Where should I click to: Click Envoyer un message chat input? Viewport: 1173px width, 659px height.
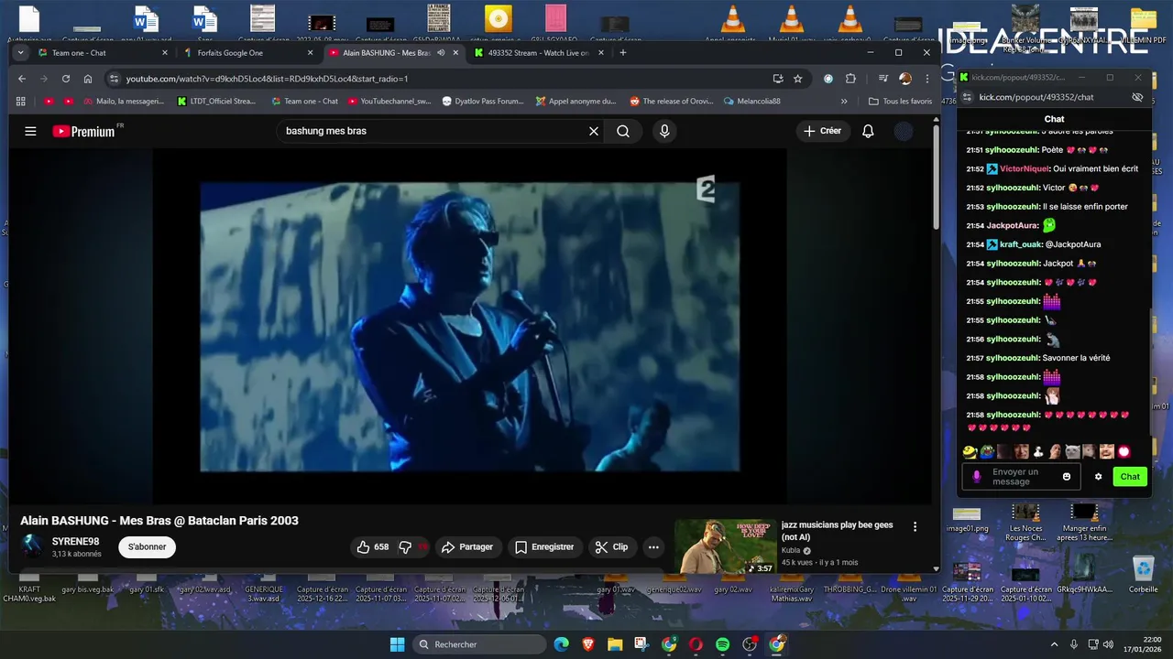click(x=1022, y=477)
